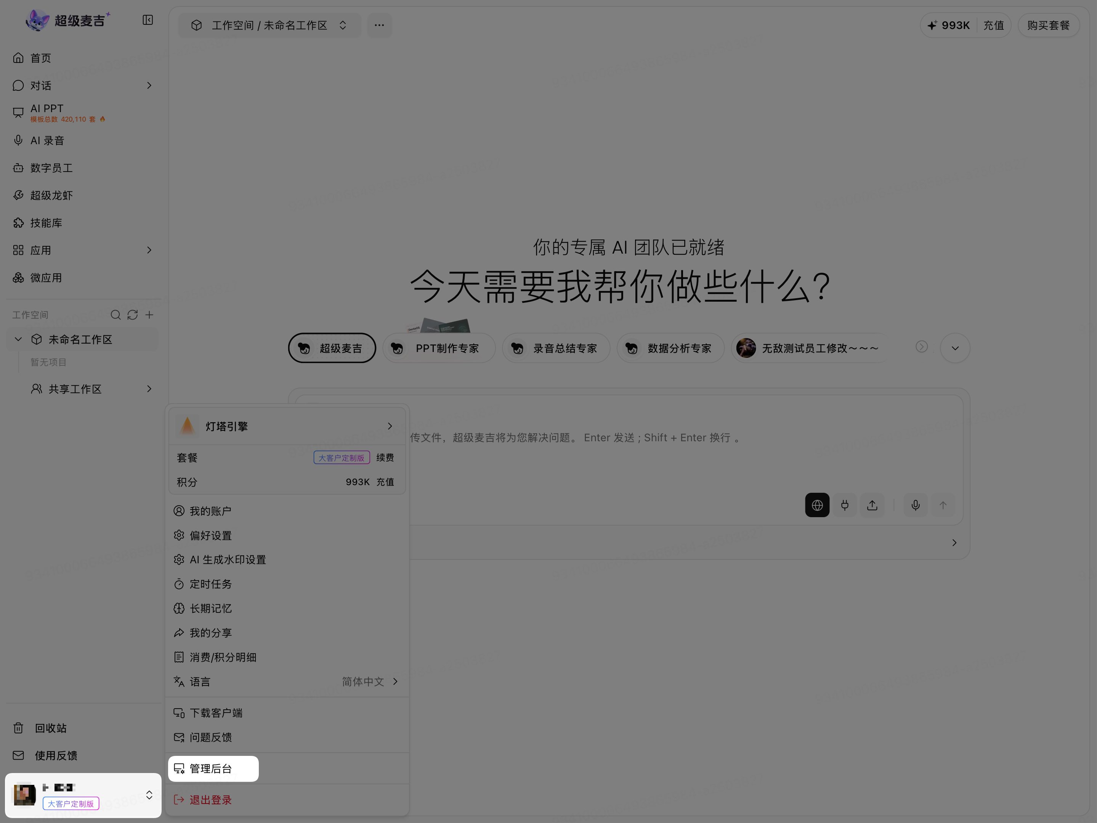Viewport: 1097px width, 823px height.
Task: Choose 我的账户 from the menu
Action: point(287,511)
